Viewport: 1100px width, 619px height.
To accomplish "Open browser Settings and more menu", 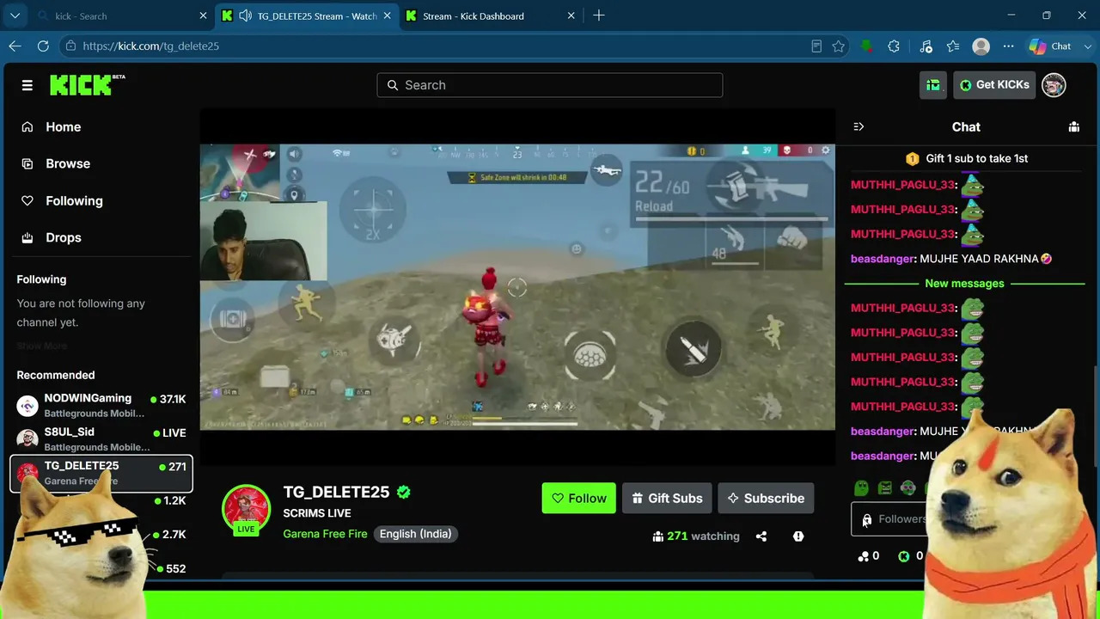I will tap(1008, 46).
